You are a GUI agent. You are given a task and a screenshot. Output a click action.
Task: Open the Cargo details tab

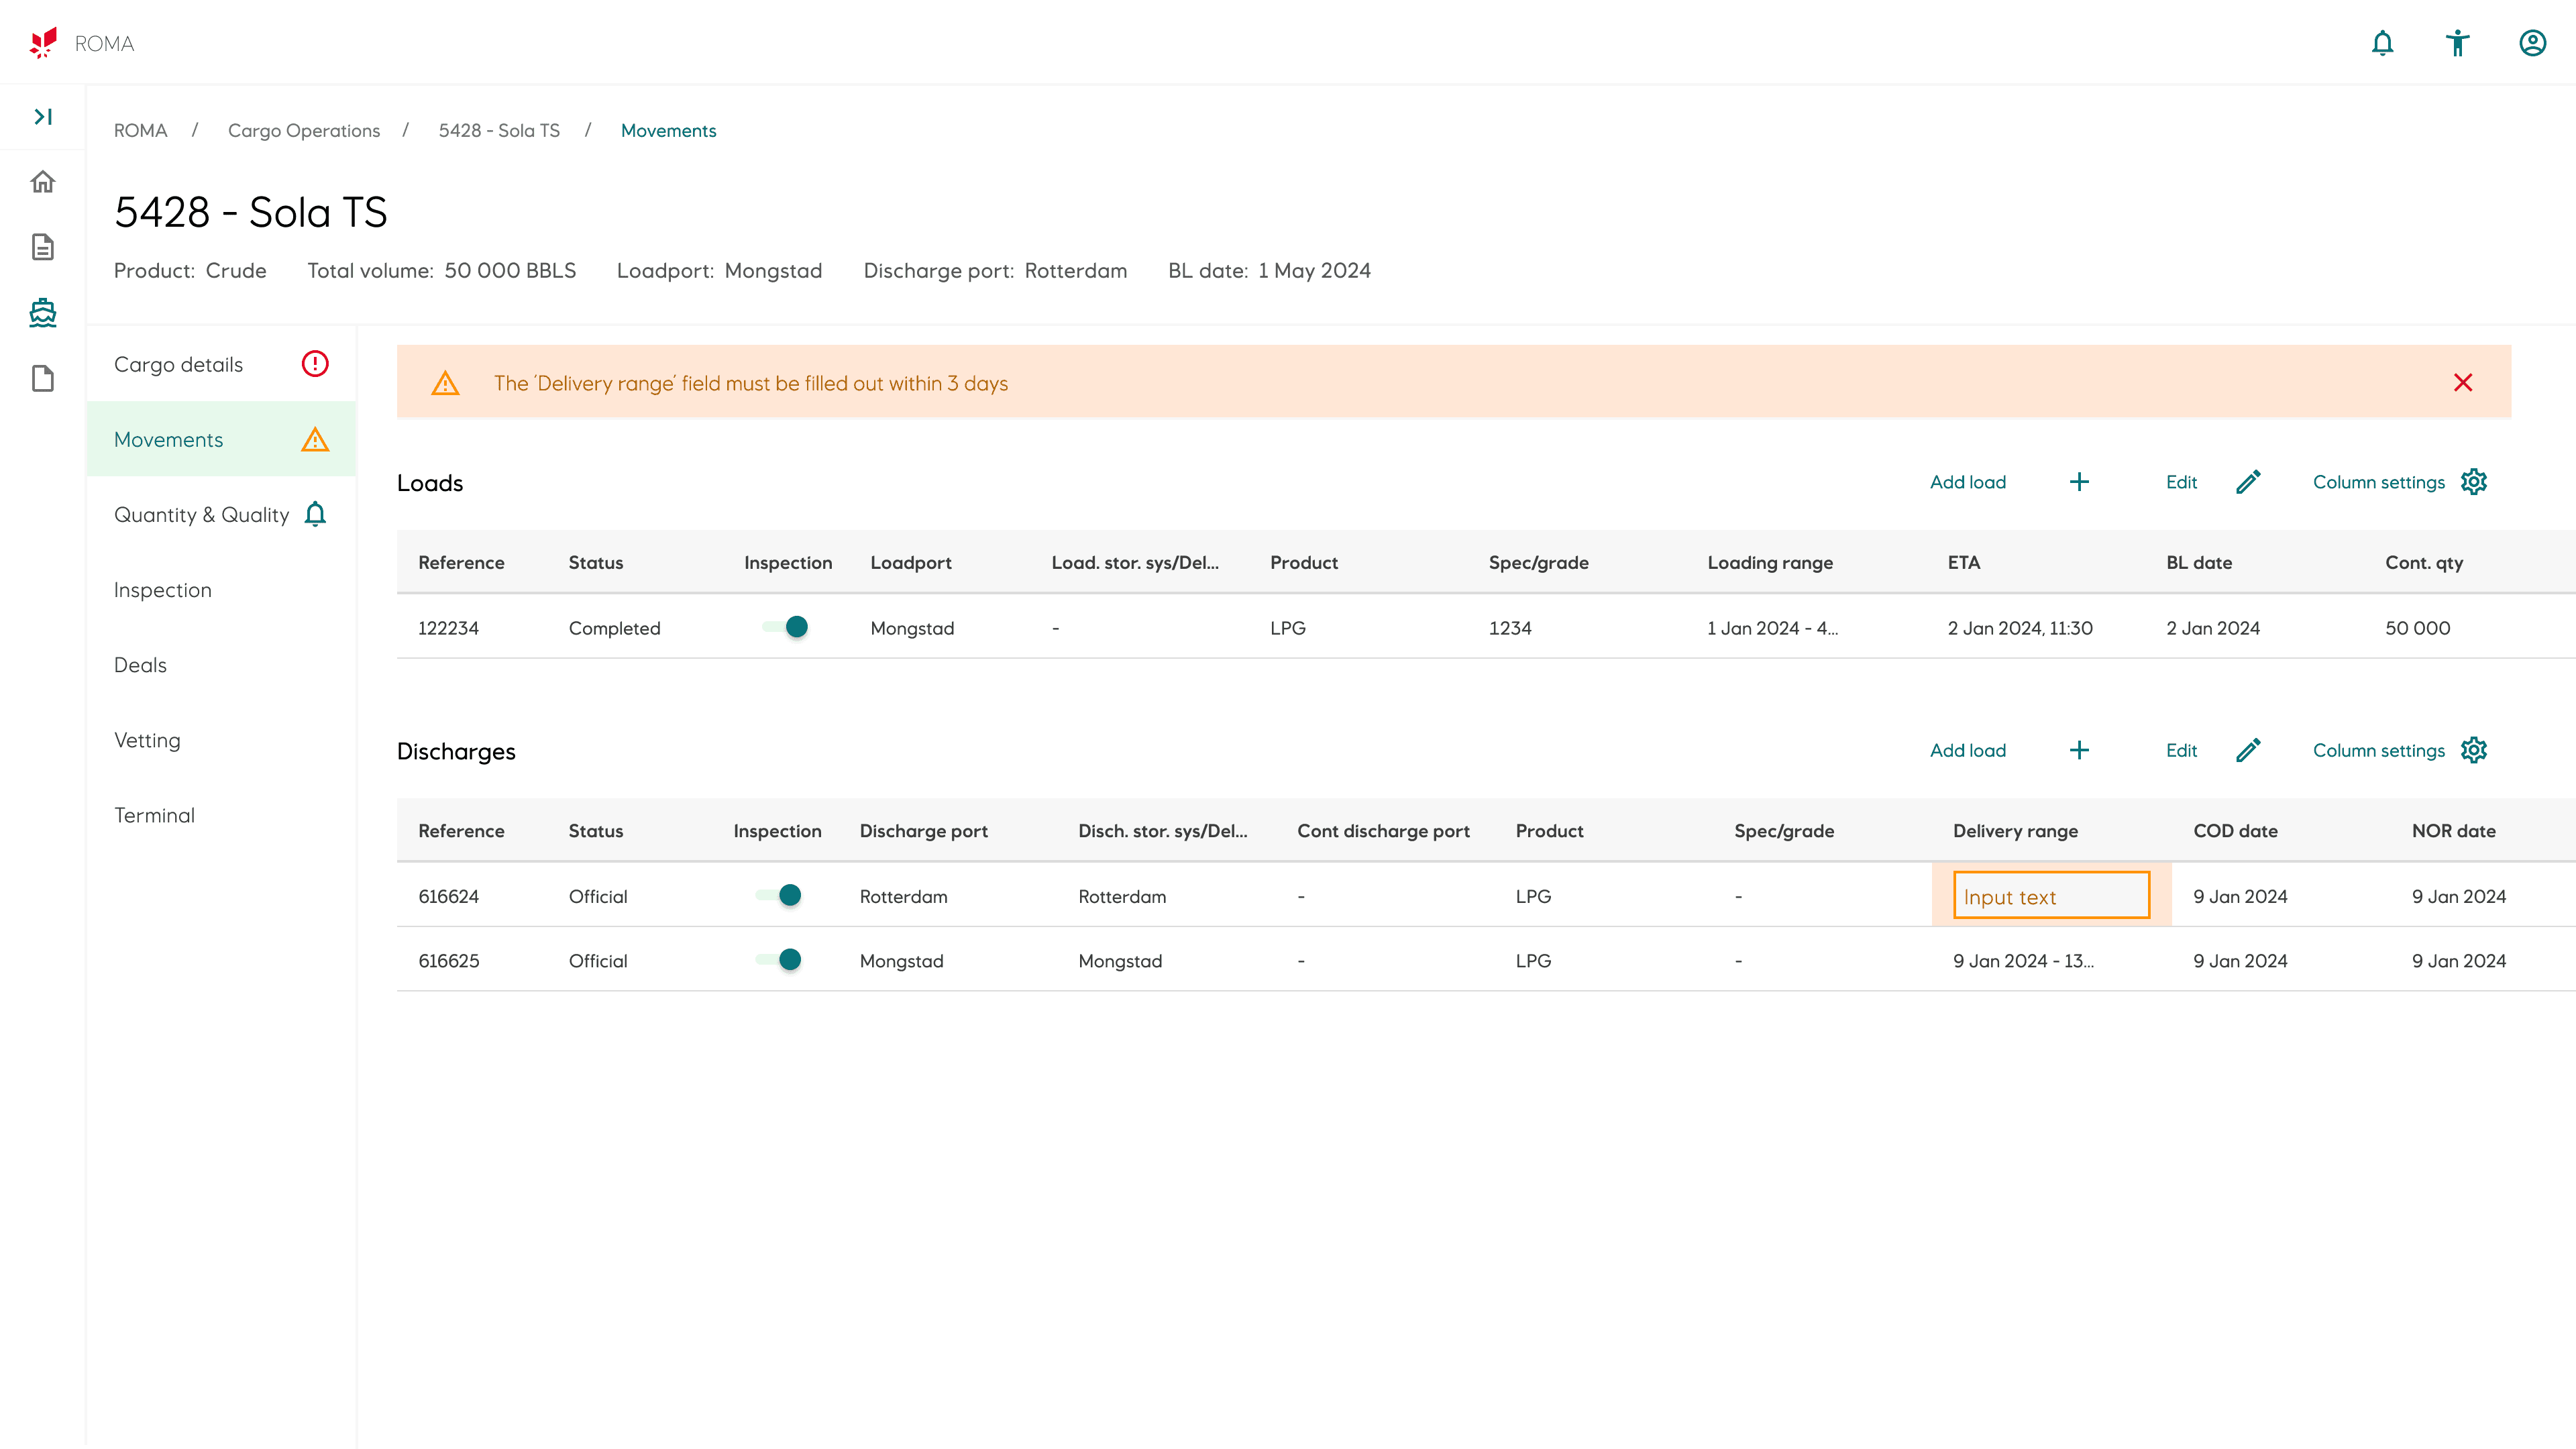coord(179,364)
